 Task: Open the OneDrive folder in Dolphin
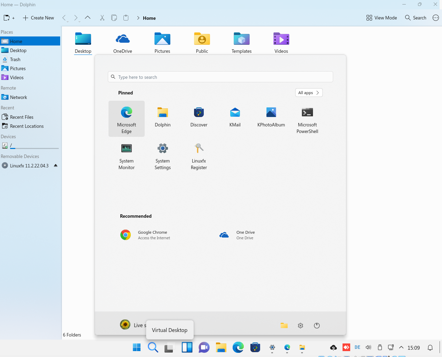[123, 43]
